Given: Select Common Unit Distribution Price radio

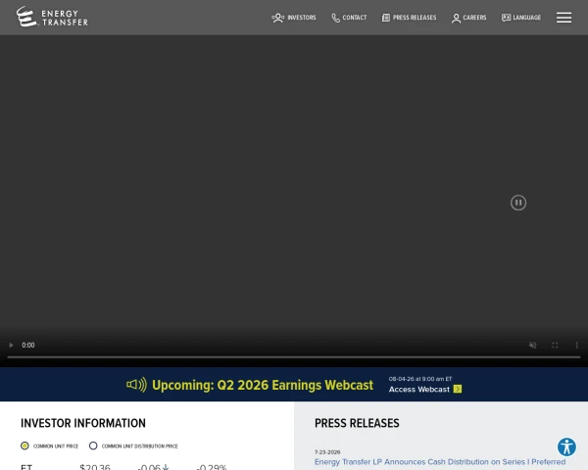Looking at the screenshot, I should 93,446.
